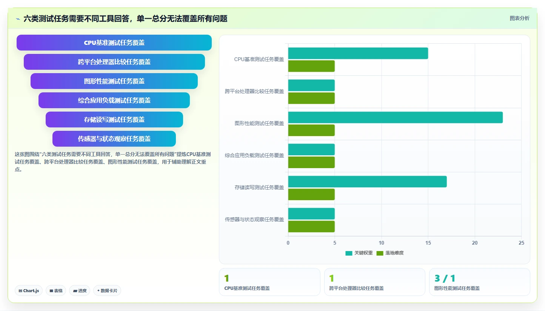Click the chart axis label 传感器与状态观察任务覆盖
The height and width of the screenshot is (311, 545).
tap(254, 219)
